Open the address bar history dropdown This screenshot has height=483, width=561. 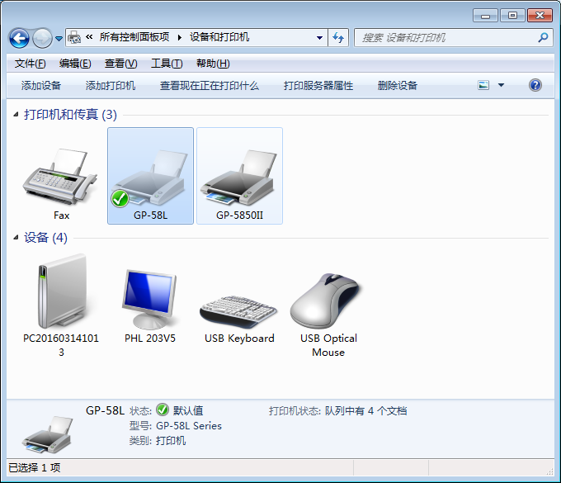click(x=320, y=38)
